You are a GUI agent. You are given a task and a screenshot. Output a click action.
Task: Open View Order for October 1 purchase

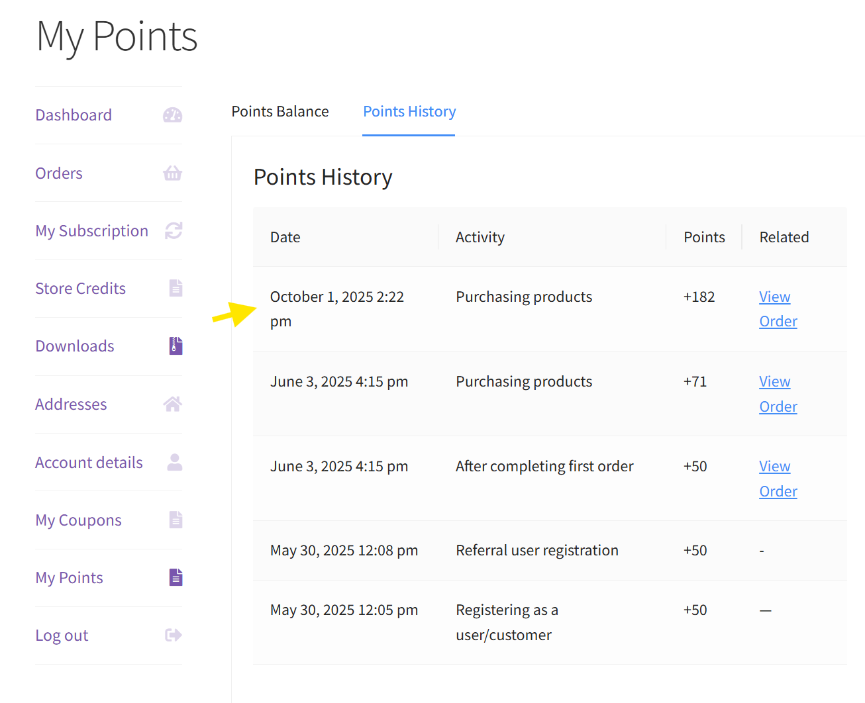point(778,309)
